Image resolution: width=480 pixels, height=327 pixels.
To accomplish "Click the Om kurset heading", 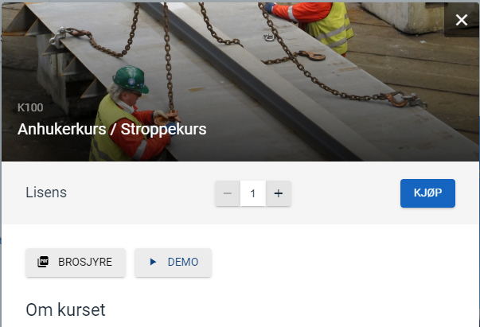I will (65, 309).
